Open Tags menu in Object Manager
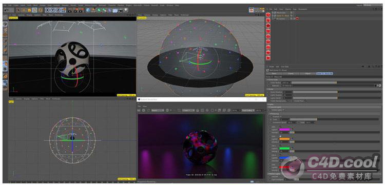 tap(295, 9)
